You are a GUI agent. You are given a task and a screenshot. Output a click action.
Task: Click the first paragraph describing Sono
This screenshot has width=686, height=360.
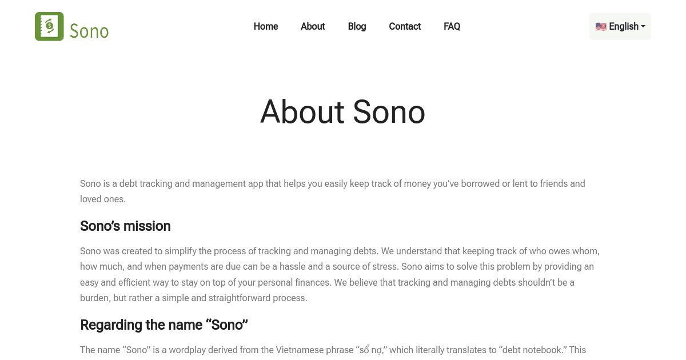coord(333,191)
